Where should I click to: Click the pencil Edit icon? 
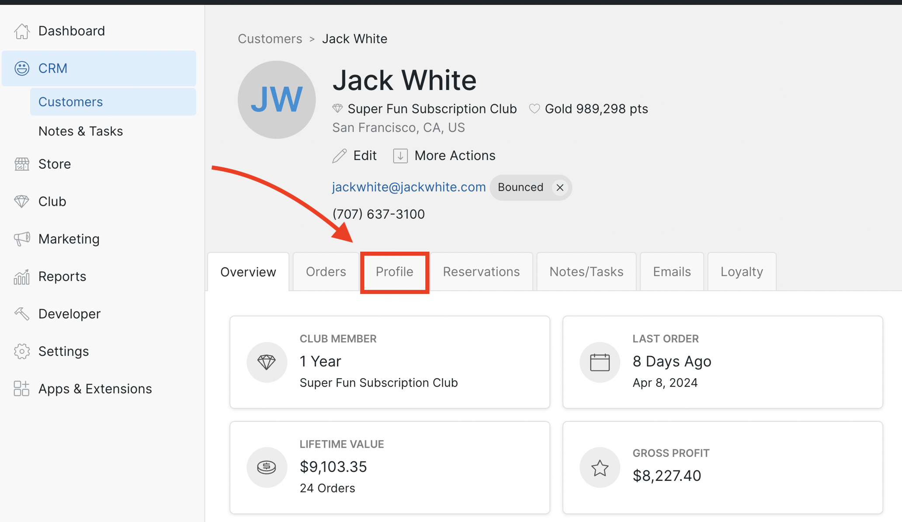[340, 156]
